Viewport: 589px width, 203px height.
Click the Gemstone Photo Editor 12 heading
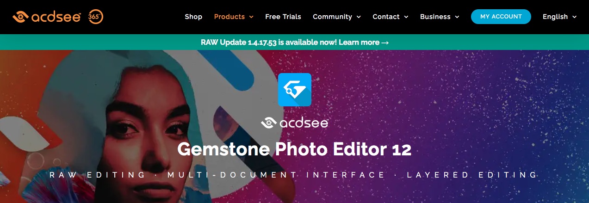click(294, 149)
